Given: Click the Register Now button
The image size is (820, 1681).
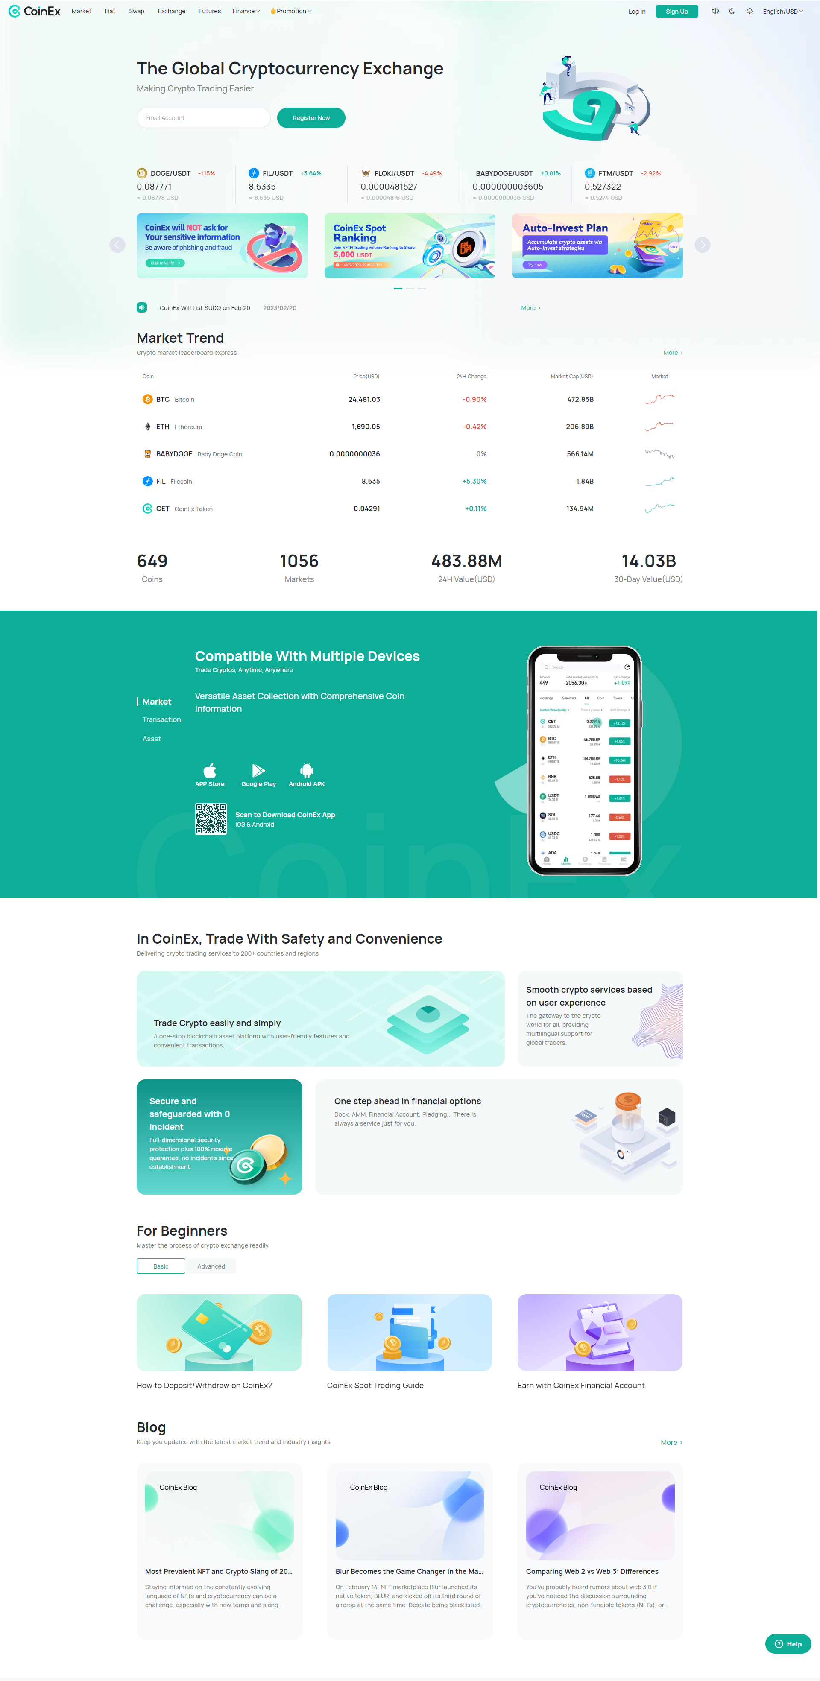Looking at the screenshot, I should [311, 117].
